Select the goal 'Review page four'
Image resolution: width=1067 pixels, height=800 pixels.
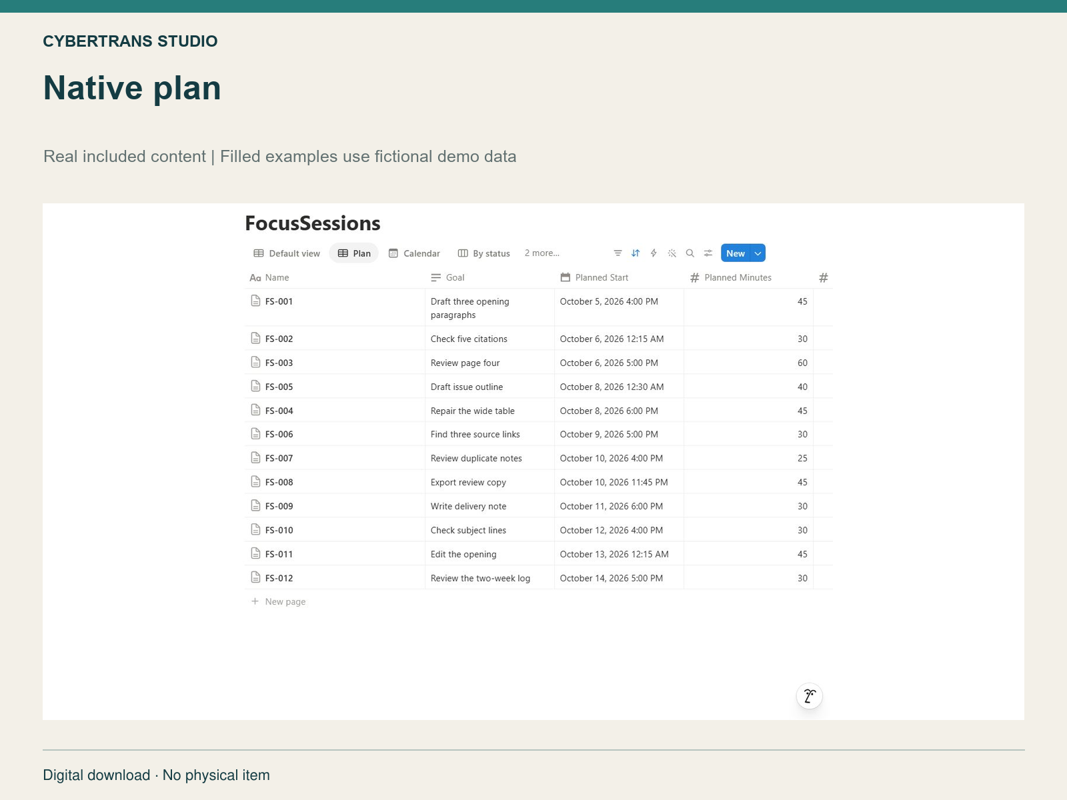click(x=465, y=363)
